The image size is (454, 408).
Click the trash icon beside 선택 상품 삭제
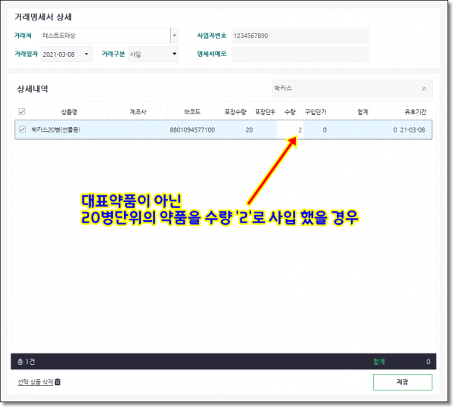coord(58,382)
